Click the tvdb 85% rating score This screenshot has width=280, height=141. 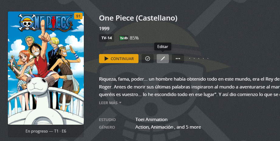[134, 38]
